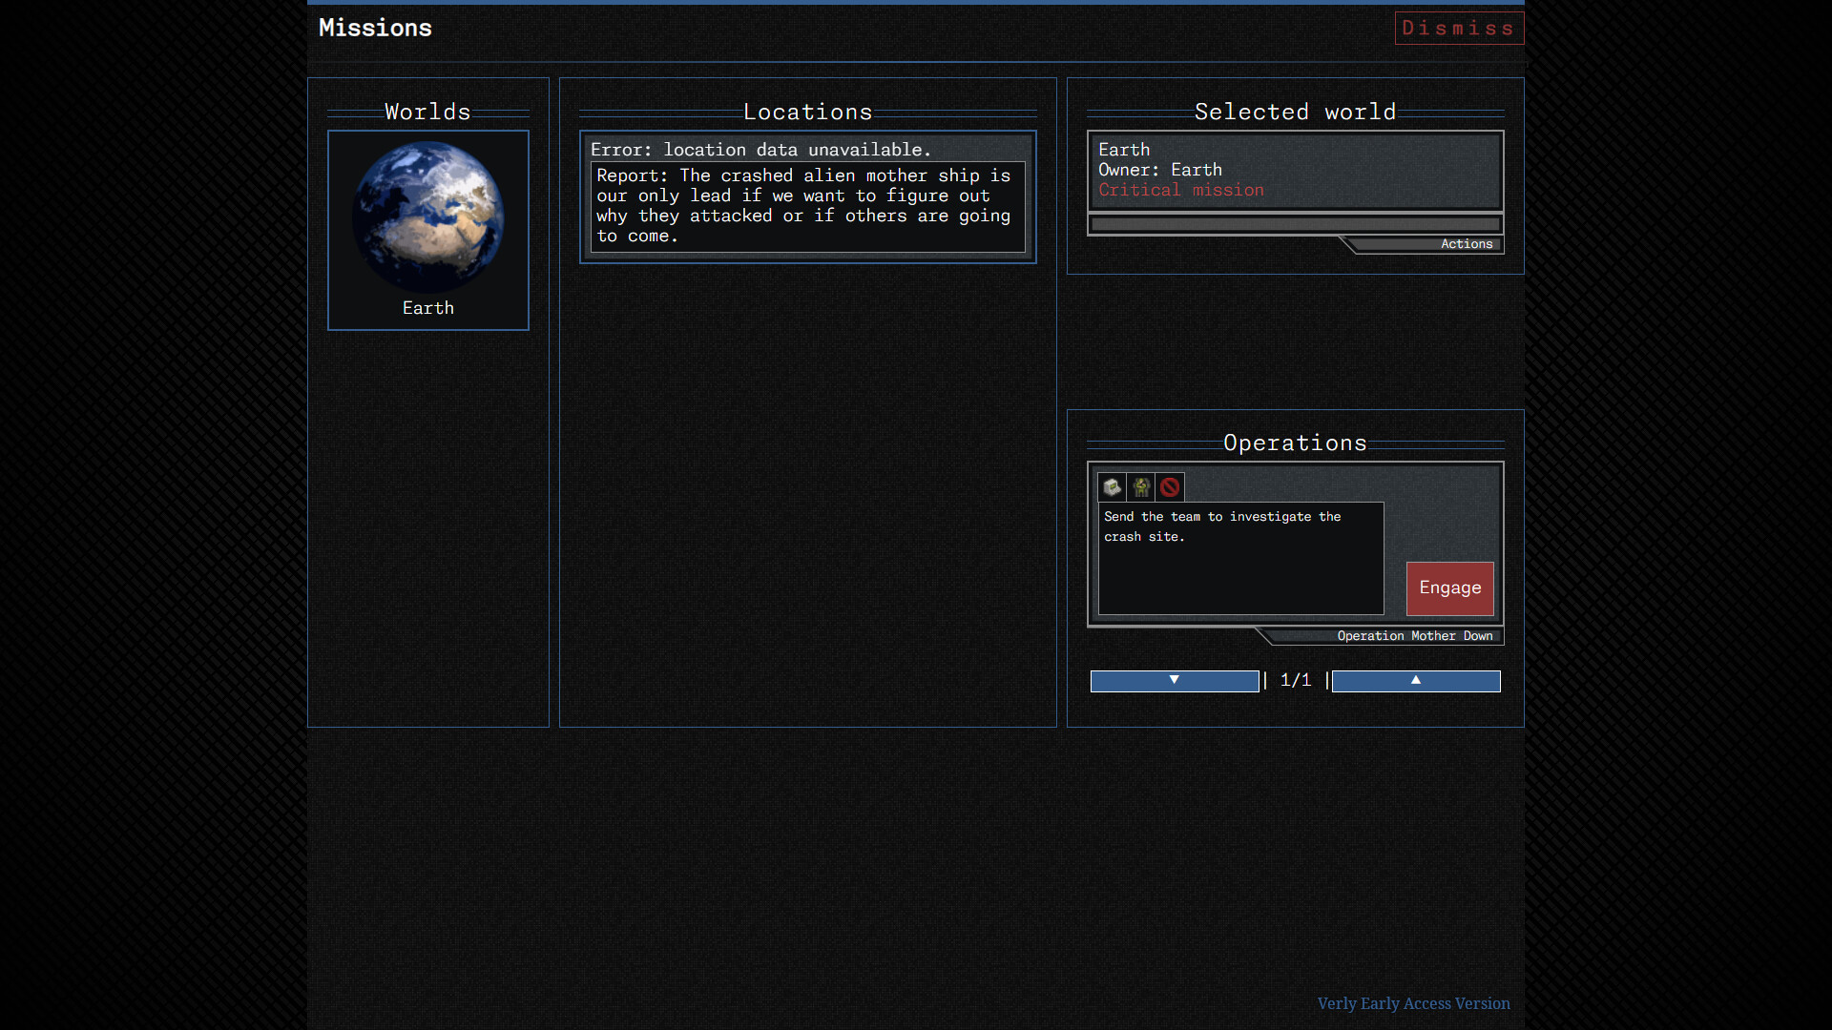Select the Earth globe image
The width and height of the screenshot is (1832, 1030).
(428, 216)
